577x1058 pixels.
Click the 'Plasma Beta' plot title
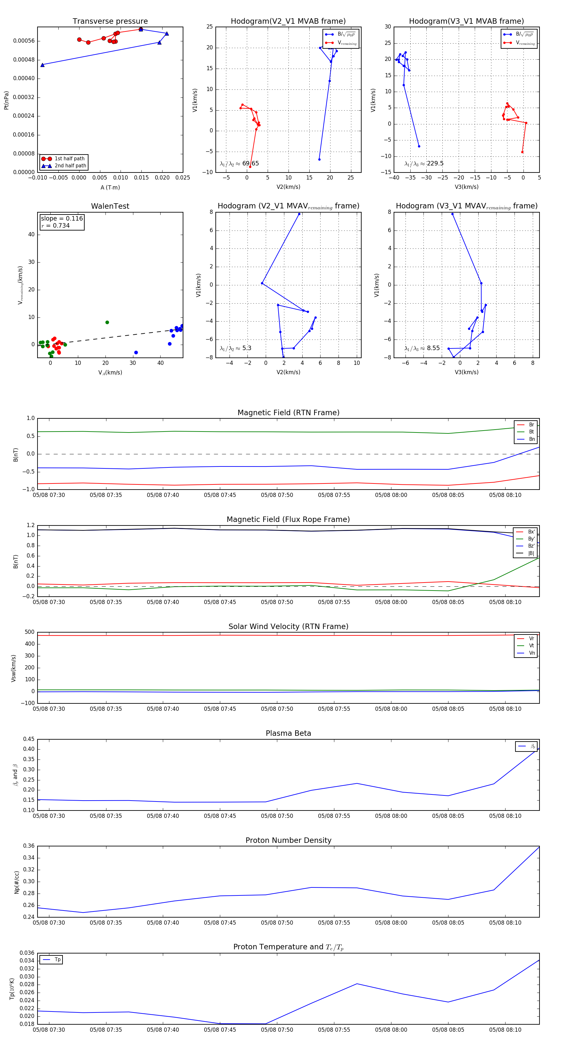tap(288, 734)
